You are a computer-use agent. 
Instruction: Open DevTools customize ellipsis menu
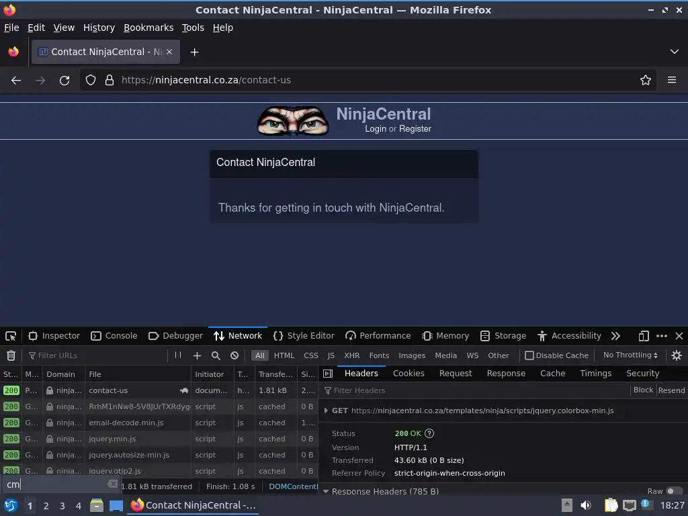662,336
